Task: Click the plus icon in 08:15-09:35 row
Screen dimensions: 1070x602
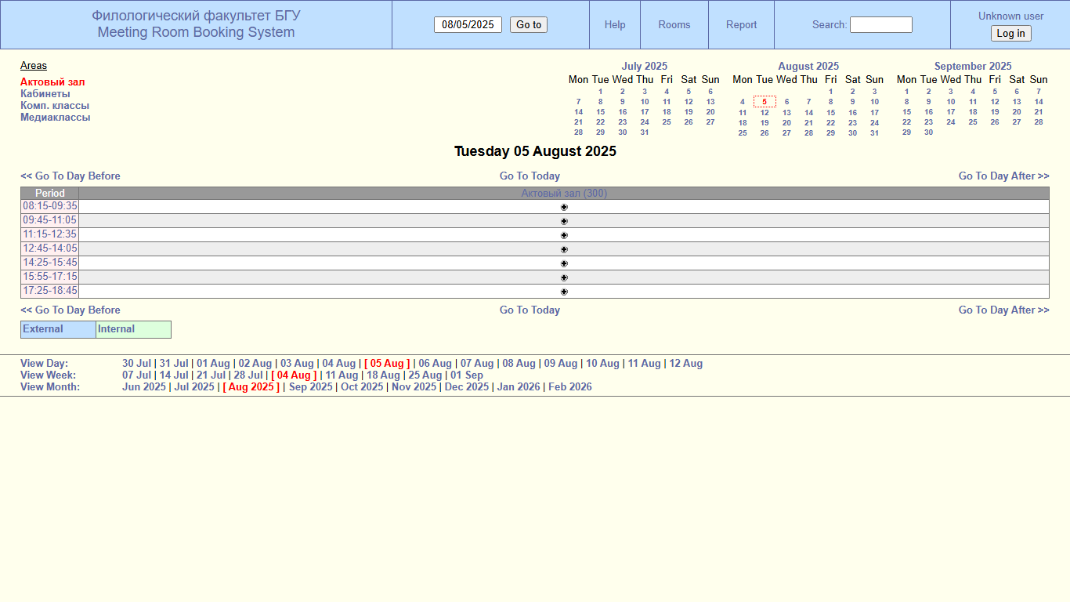Action: [x=564, y=207]
